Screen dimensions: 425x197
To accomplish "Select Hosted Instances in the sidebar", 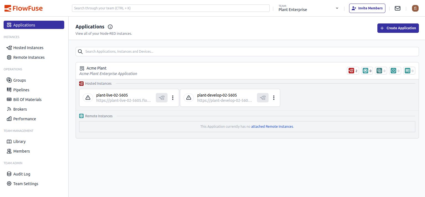I will (x=28, y=47).
